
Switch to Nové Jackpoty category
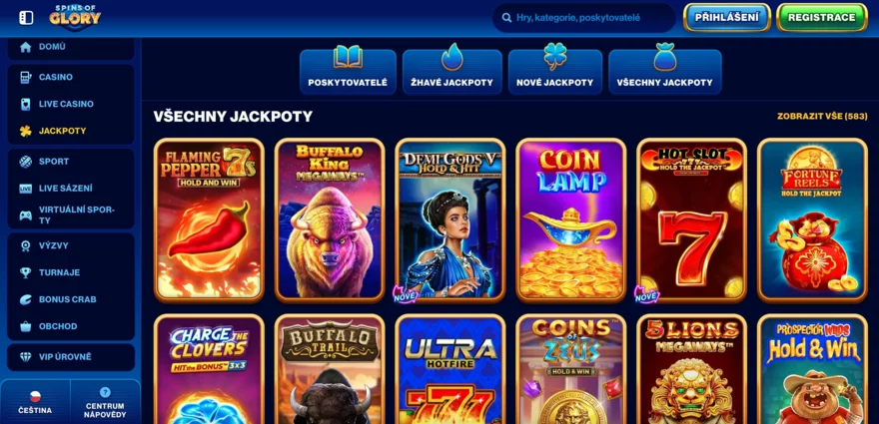point(555,71)
